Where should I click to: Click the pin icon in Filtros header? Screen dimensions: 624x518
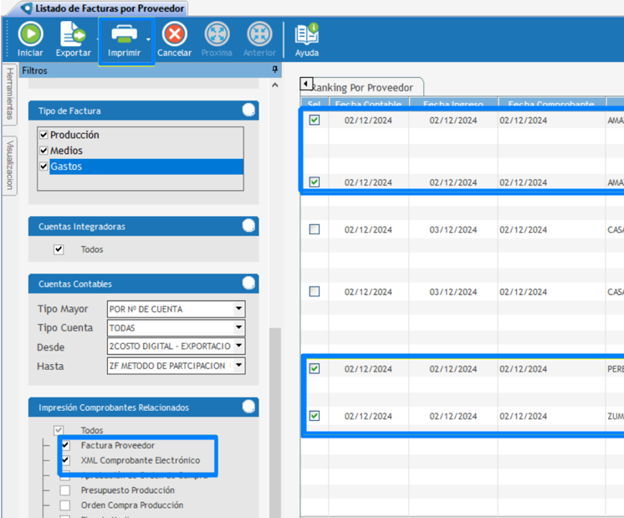coord(275,71)
